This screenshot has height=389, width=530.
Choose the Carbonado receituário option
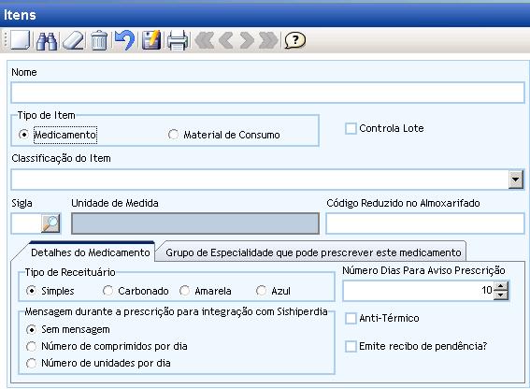(107, 291)
